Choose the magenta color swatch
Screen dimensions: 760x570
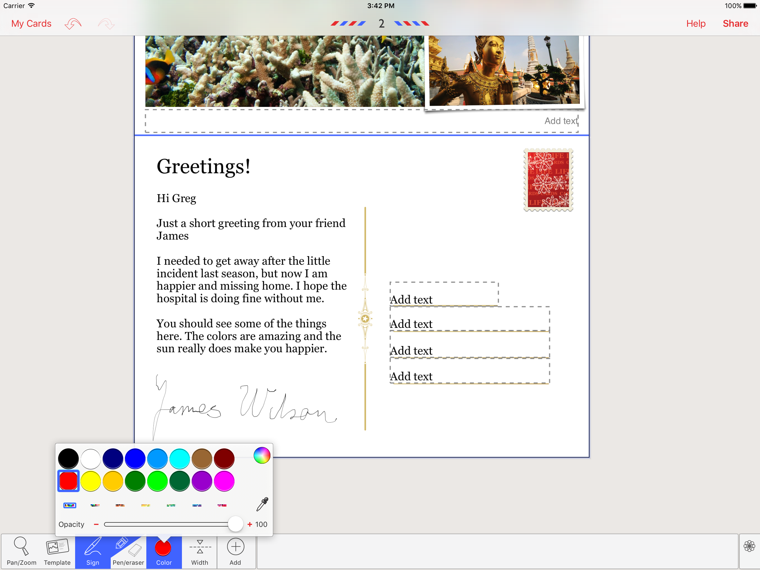click(224, 481)
